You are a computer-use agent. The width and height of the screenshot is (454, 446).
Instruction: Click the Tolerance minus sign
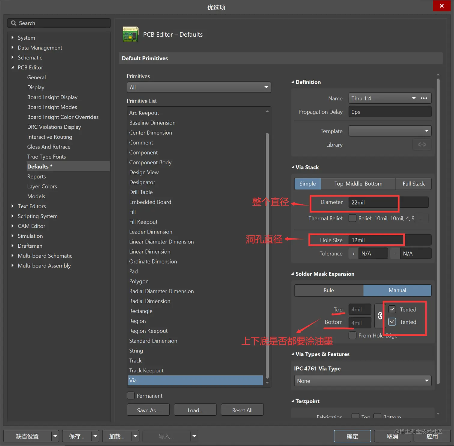pos(395,254)
